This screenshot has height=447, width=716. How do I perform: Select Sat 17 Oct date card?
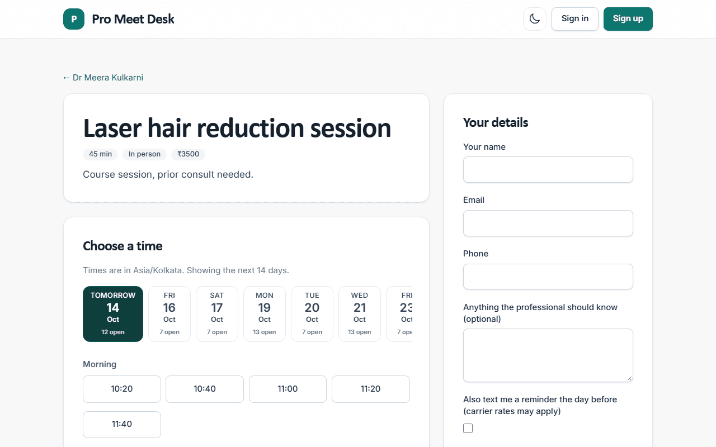coord(217,314)
